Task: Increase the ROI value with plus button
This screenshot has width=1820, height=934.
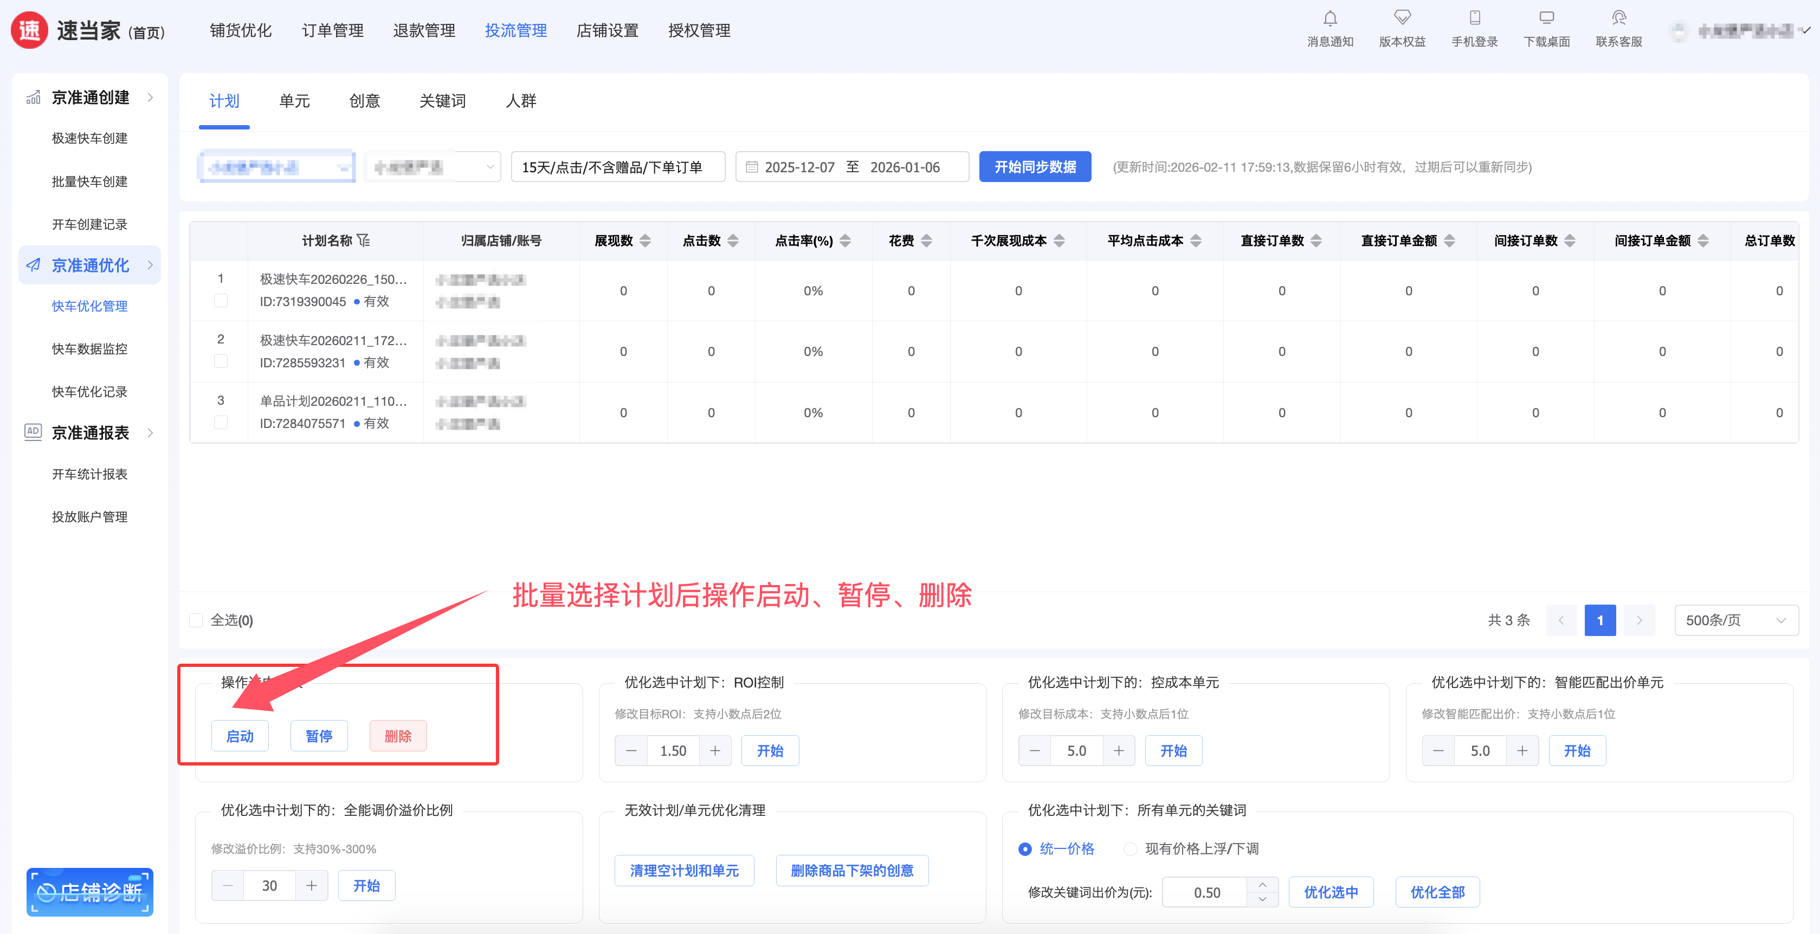Action: tap(715, 750)
